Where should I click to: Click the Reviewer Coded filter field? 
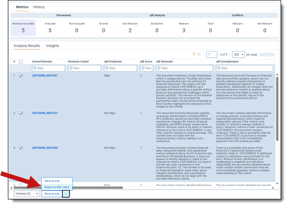85,69
